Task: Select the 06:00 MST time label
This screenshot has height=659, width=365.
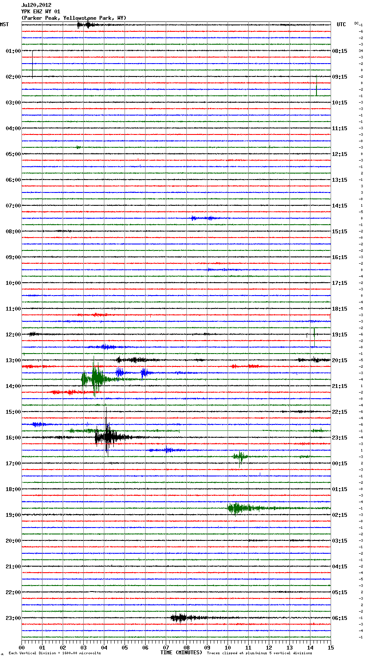Action: (13, 180)
